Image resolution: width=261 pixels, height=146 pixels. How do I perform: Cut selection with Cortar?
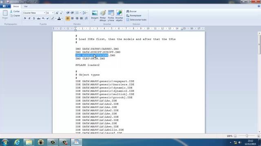click(x=15, y=11)
